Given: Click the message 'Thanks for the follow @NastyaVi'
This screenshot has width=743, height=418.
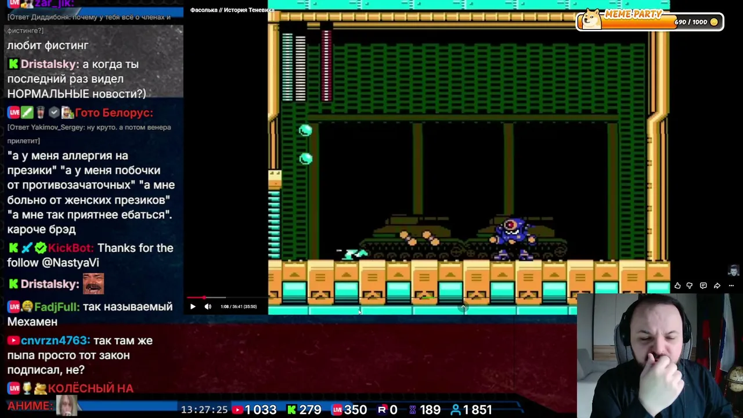Looking at the screenshot, I should (90, 255).
